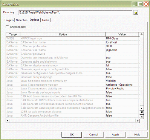The image size is (150, 140).
Task: Select value for Generate value object class
Action: point(122,108)
